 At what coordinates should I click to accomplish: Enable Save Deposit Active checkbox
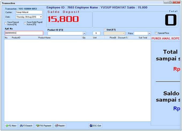[6, 23]
